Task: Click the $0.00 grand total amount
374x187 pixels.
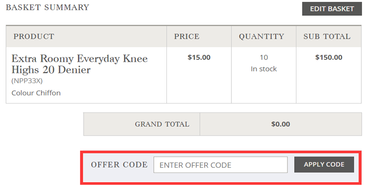Action: click(280, 124)
